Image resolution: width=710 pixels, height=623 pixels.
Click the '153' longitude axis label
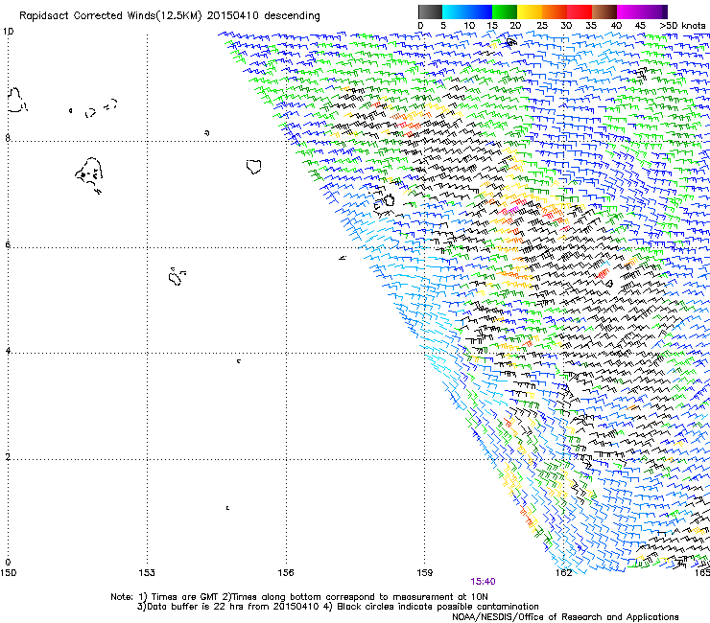pos(147,573)
